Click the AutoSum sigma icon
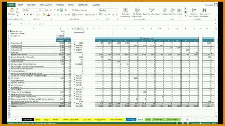 coord(185,9)
